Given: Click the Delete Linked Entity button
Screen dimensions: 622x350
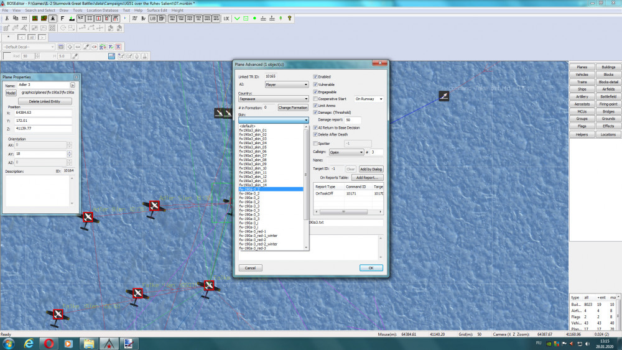Looking at the screenshot, I should (x=45, y=101).
